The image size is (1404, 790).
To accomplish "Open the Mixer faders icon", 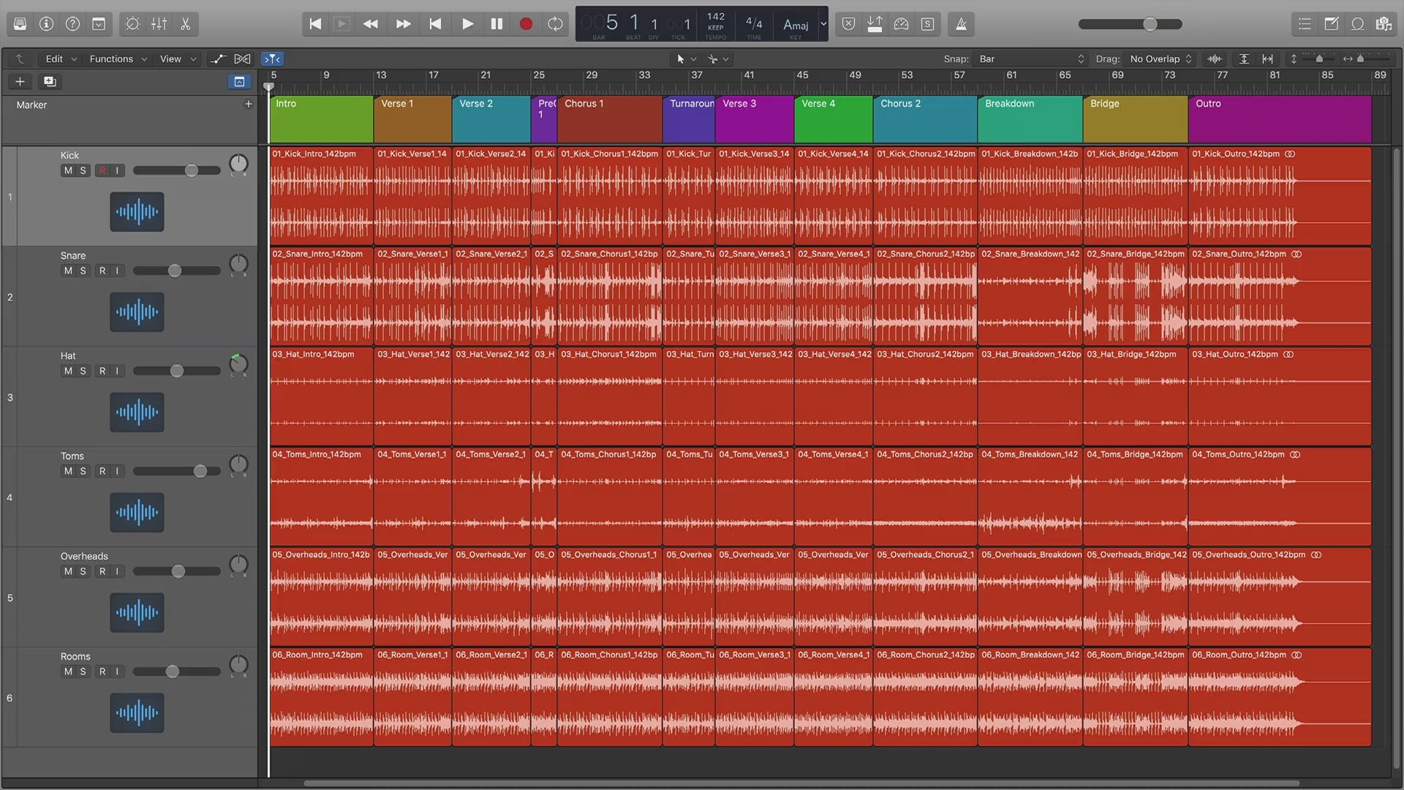I will [x=159, y=24].
